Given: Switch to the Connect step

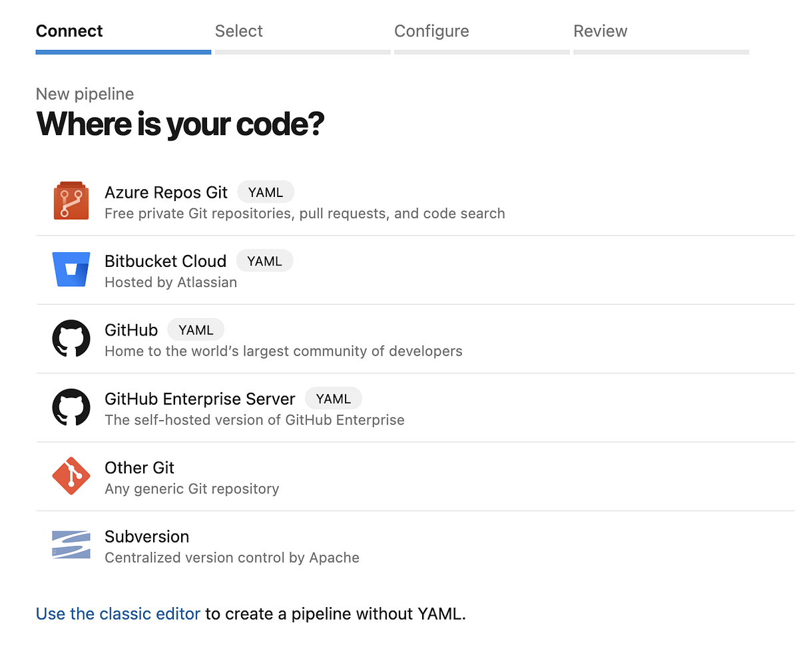Looking at the screenshot, I should tap(69, 31).
